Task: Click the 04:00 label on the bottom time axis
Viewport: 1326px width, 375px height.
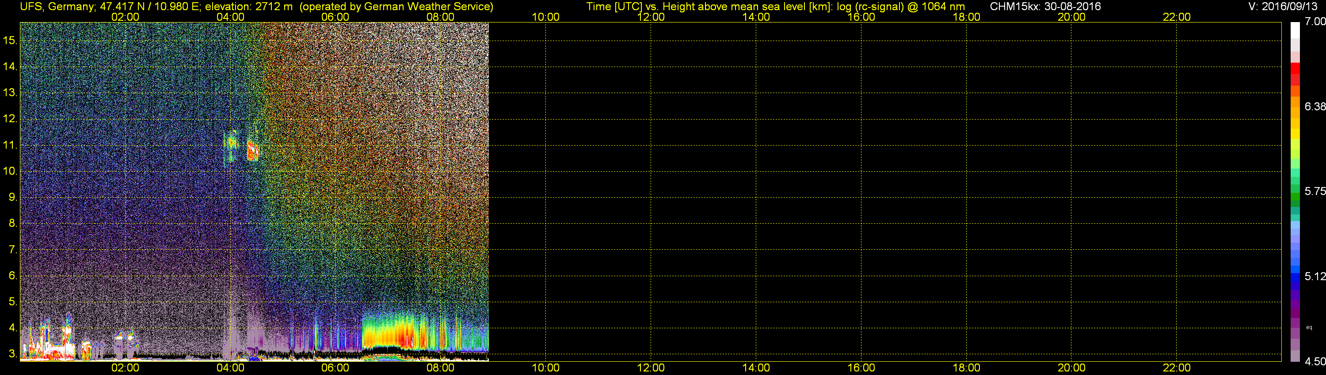Action: [230, 368]
